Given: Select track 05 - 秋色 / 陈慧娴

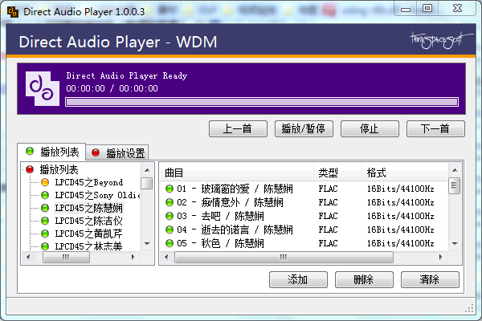Looking at the screenshot, I should pos(220,243).
